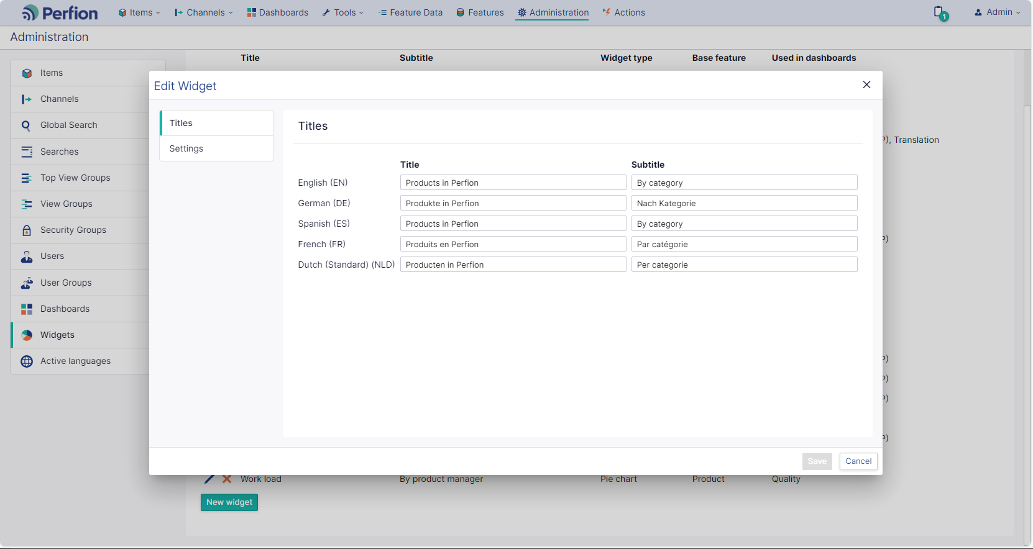Click the French subtitle field 'Par catégorie'
The image size is (1033, 549).
[x=744, y=244]
